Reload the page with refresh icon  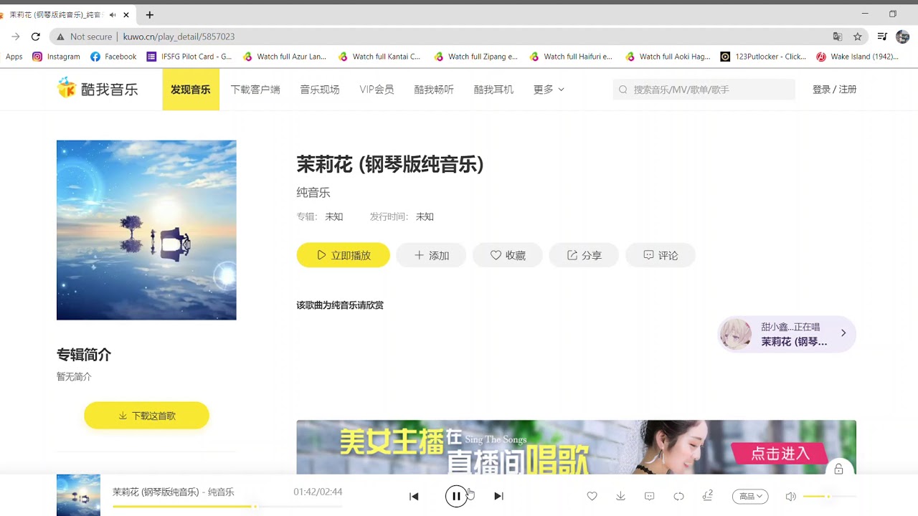(x=35, y=37)
